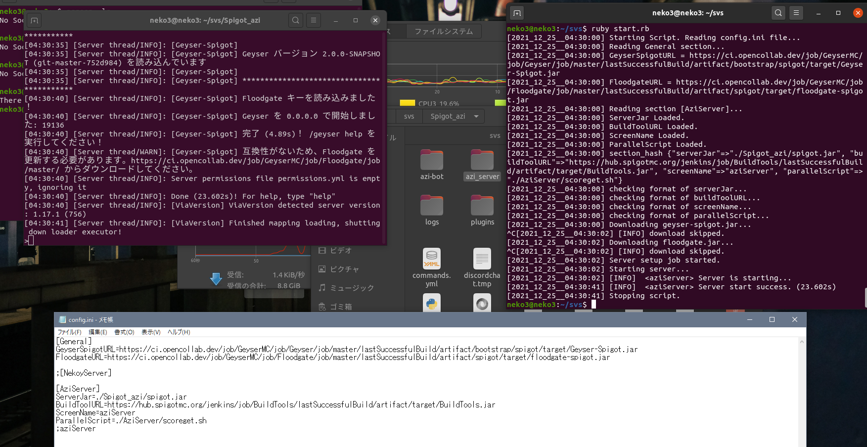
Task: Click ParallelScript line in config.ini
Action: point(131,420)
